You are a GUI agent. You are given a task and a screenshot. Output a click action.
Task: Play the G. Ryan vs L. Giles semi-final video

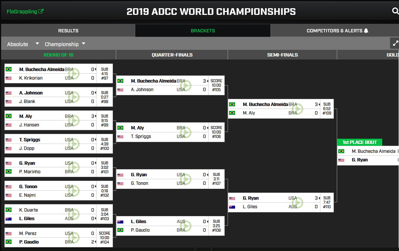point(298,203)
